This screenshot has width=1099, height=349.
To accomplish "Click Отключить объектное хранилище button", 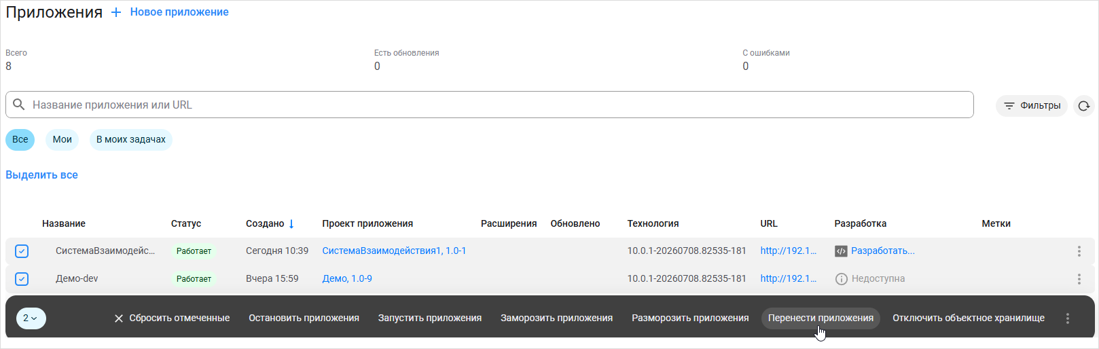I will click(x=969, y=318).
